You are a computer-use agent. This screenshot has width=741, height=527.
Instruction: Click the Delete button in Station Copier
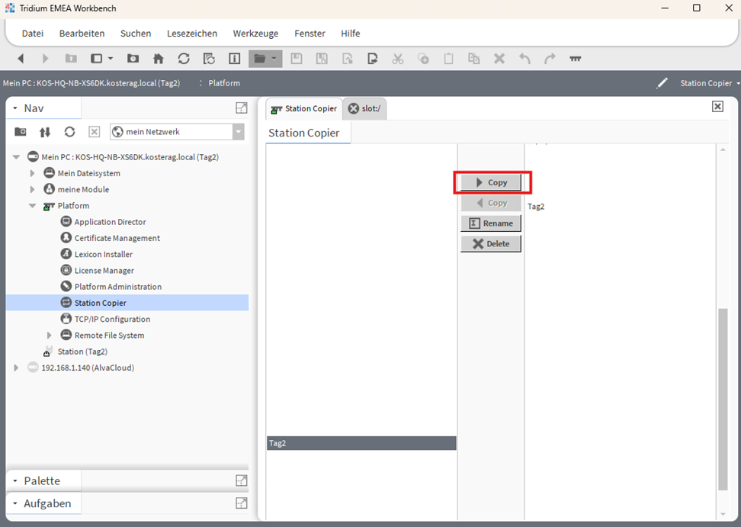[x=491, y=243]
